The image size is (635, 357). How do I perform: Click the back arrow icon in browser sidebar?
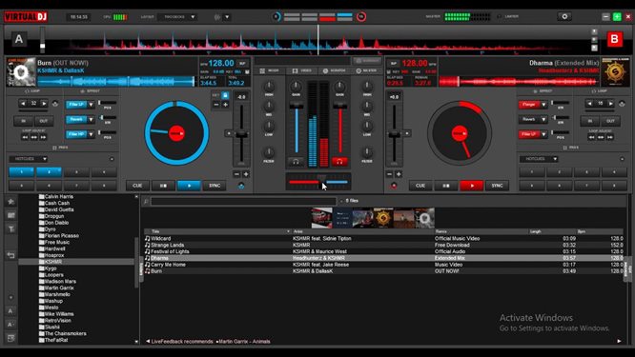point(10,255)
